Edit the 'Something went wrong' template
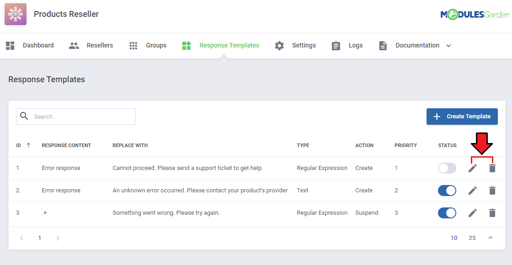The height and width of the screenshot is (265, 512). click(472, 213)
